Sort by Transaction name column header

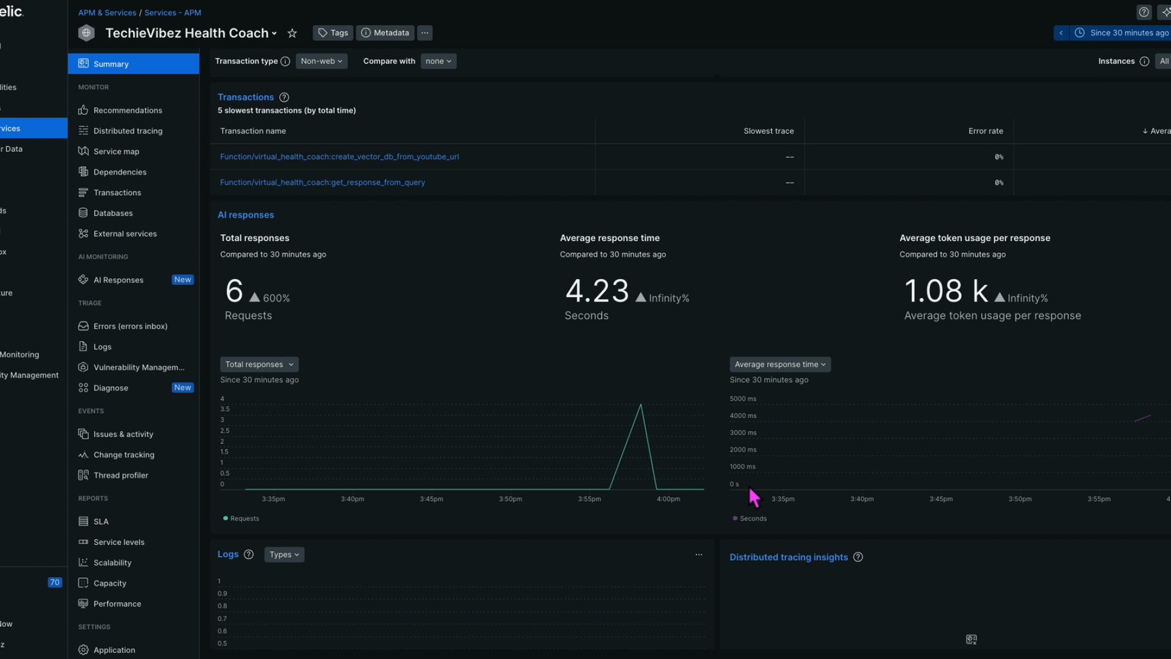pos(253,131)
